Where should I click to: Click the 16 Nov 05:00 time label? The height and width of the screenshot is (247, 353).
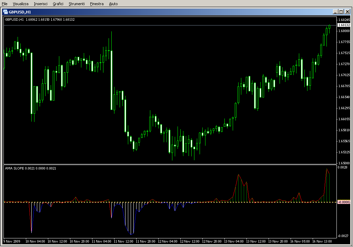(300, 241)
